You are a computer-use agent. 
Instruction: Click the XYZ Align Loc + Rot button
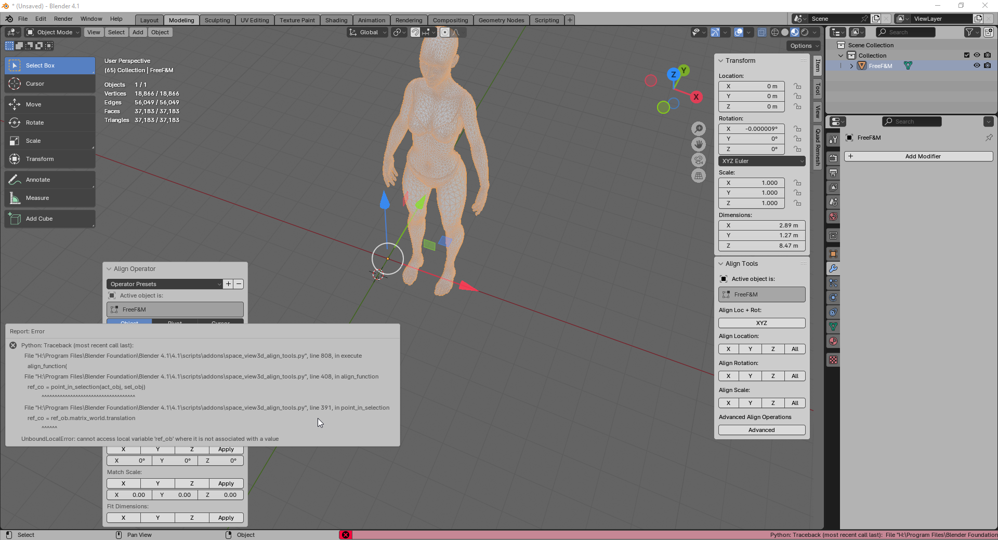pyautogui.click(x=762, y=323)
